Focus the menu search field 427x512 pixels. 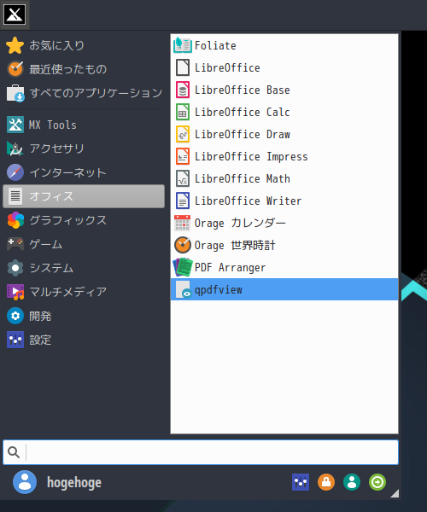pyautogui.click(x=201, y=452)
